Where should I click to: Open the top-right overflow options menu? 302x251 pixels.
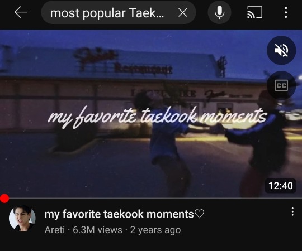[x=286, y=12]
